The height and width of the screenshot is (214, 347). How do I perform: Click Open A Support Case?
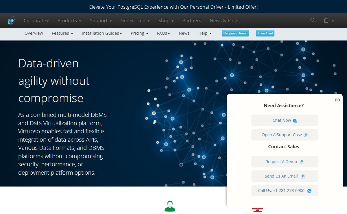coord(285,135)
